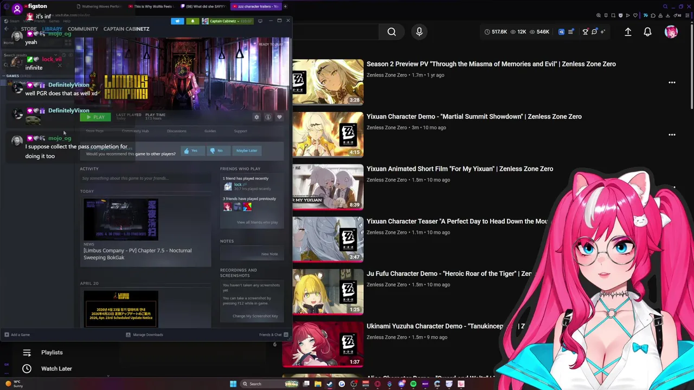Open Steam game settings gear icon
Screen dimensions: 694x390
coord(256,117)
